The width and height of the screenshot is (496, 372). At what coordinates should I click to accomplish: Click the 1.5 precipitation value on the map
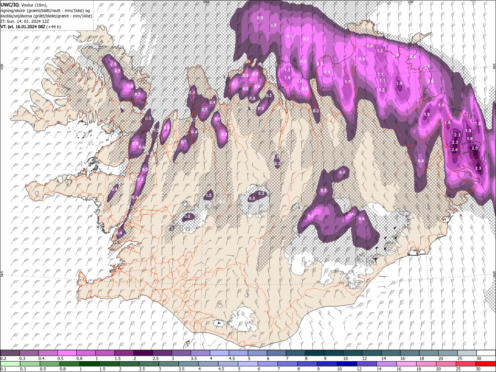(x=348, y=82)
